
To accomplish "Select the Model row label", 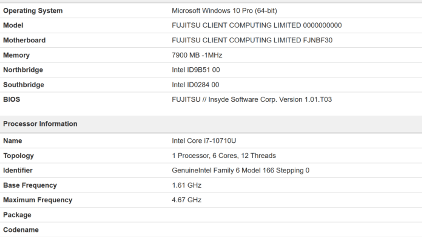I will click(x=13, y=26).
